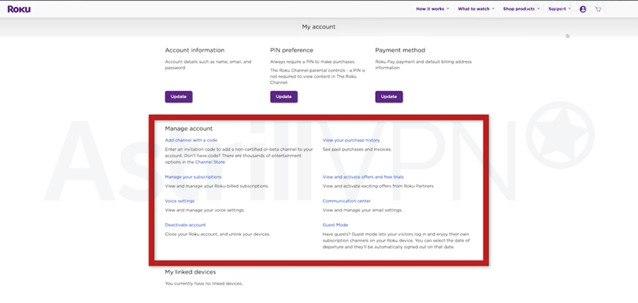
Task: Click the My account page heading
Action: (319, 27)
